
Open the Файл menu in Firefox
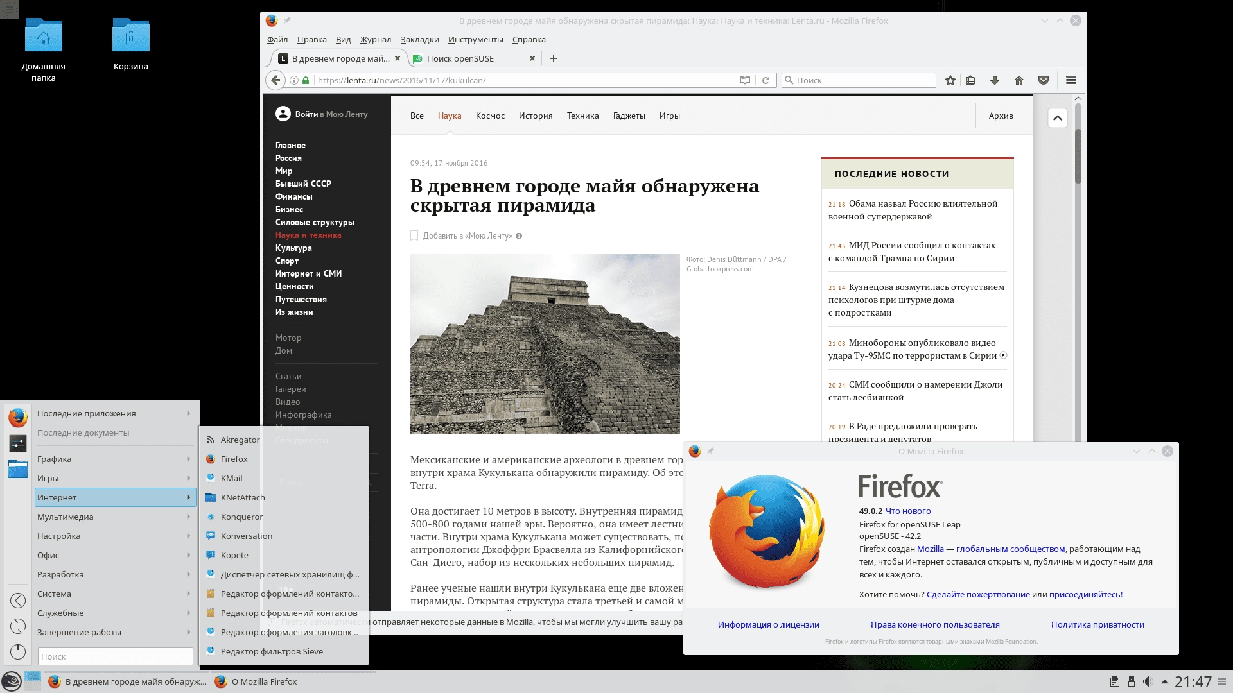tap(277, 40)
